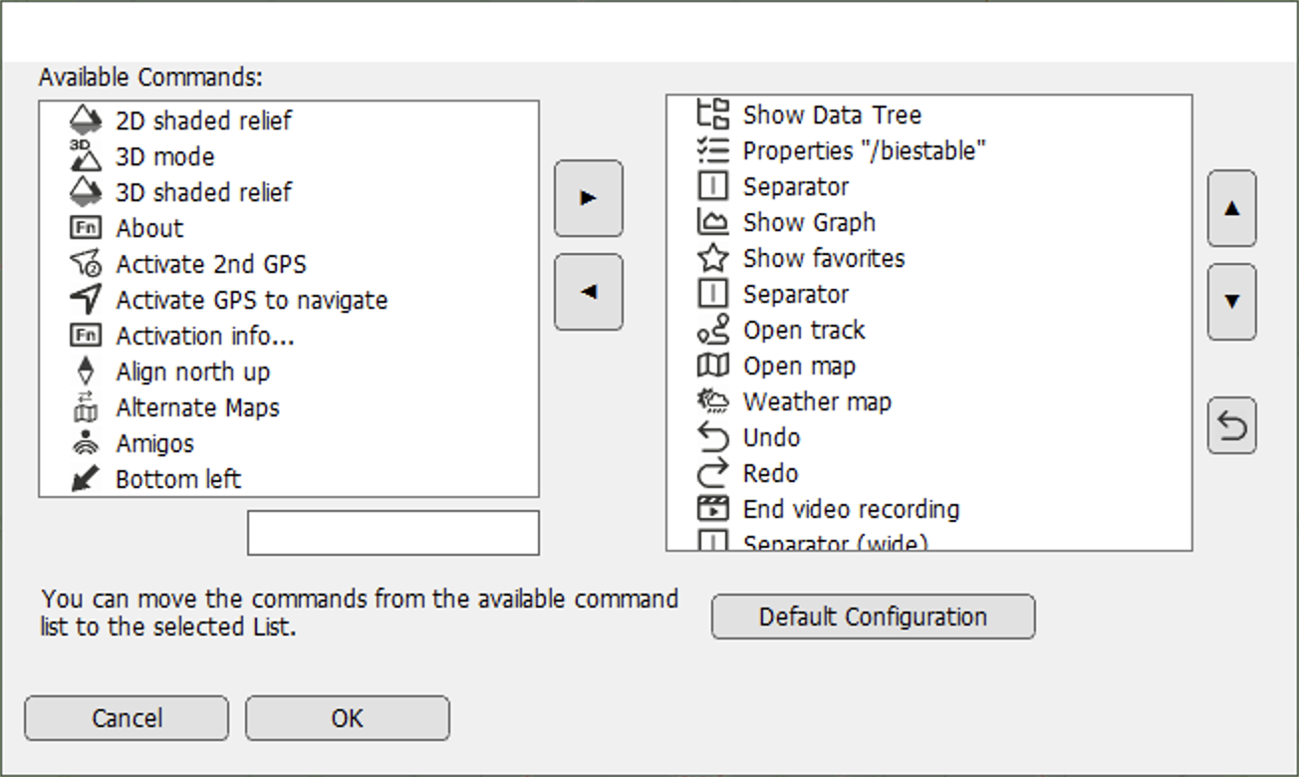Click the Open track icon

[713, 330]
